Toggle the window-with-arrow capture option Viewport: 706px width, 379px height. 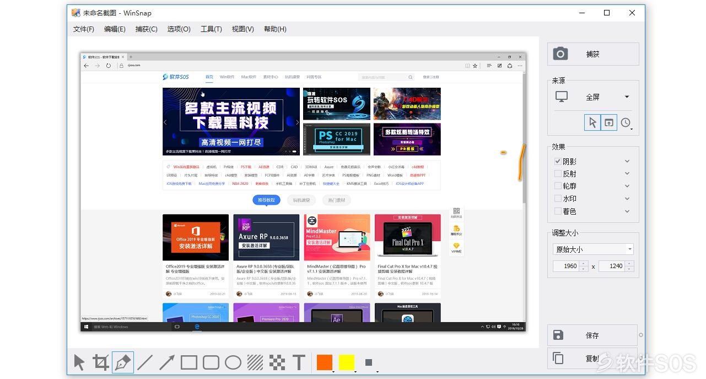pos(608,122)
